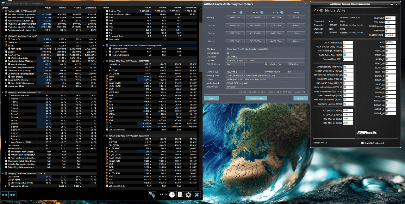The width and height of the screenshot is (405, 204).
Task: Click the tCKE value field
Action: coord(391,46)
